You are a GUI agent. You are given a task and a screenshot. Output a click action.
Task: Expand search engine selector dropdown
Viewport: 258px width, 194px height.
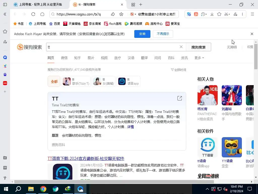point(133,14)
